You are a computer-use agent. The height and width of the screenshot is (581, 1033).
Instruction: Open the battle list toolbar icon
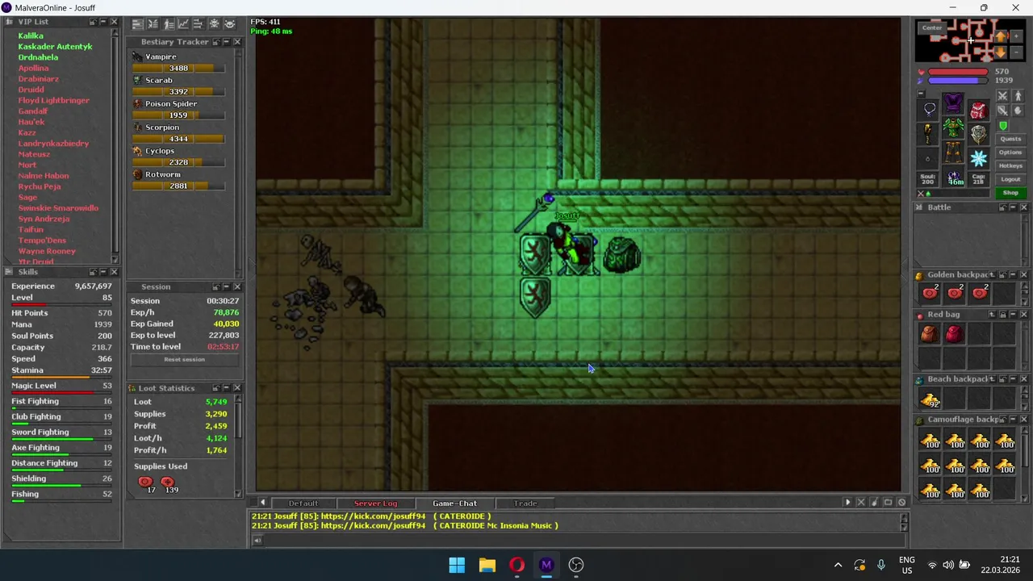pyautogui.click(x=153, y=23)
